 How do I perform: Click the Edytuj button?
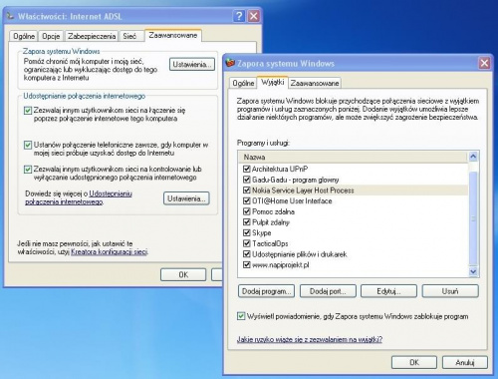[388, 291]
